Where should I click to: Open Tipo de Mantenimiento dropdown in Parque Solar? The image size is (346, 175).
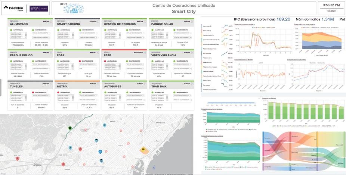pyautogui.click(x=182, y=33)
